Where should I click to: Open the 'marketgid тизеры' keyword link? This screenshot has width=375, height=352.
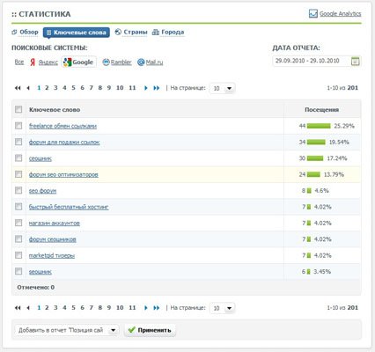tap(52, 255)
